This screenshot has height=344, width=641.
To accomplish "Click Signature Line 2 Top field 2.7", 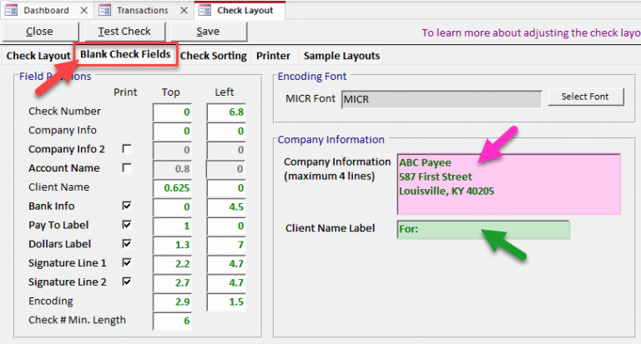I will [172, 283].
